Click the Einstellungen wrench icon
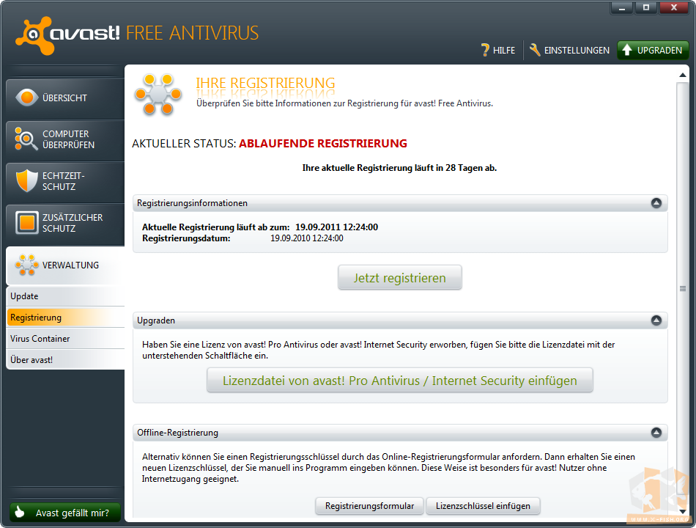696x528 pixels. point(535,50)
